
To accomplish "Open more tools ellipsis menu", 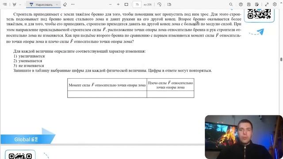I will point(73,4).
